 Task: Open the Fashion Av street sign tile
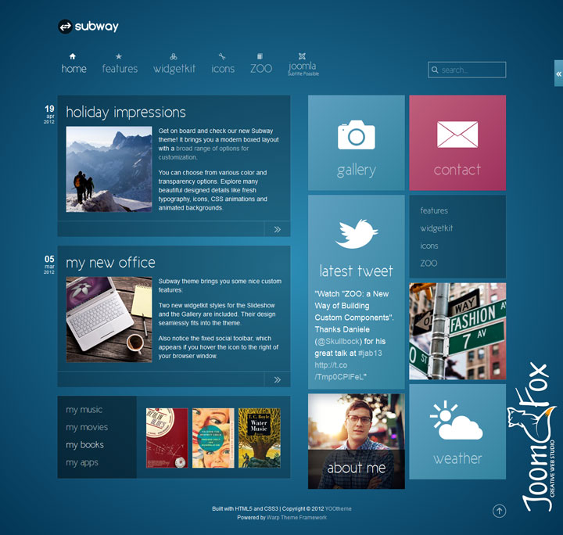click(x=457, y=331)
